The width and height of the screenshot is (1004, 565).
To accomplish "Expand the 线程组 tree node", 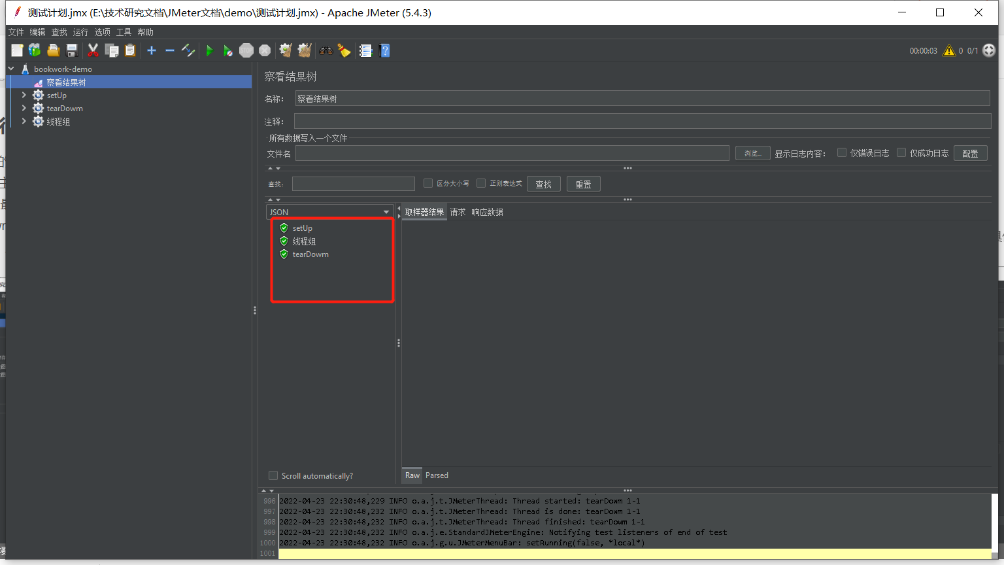I will pyautogui.click(x=24, y=121).
